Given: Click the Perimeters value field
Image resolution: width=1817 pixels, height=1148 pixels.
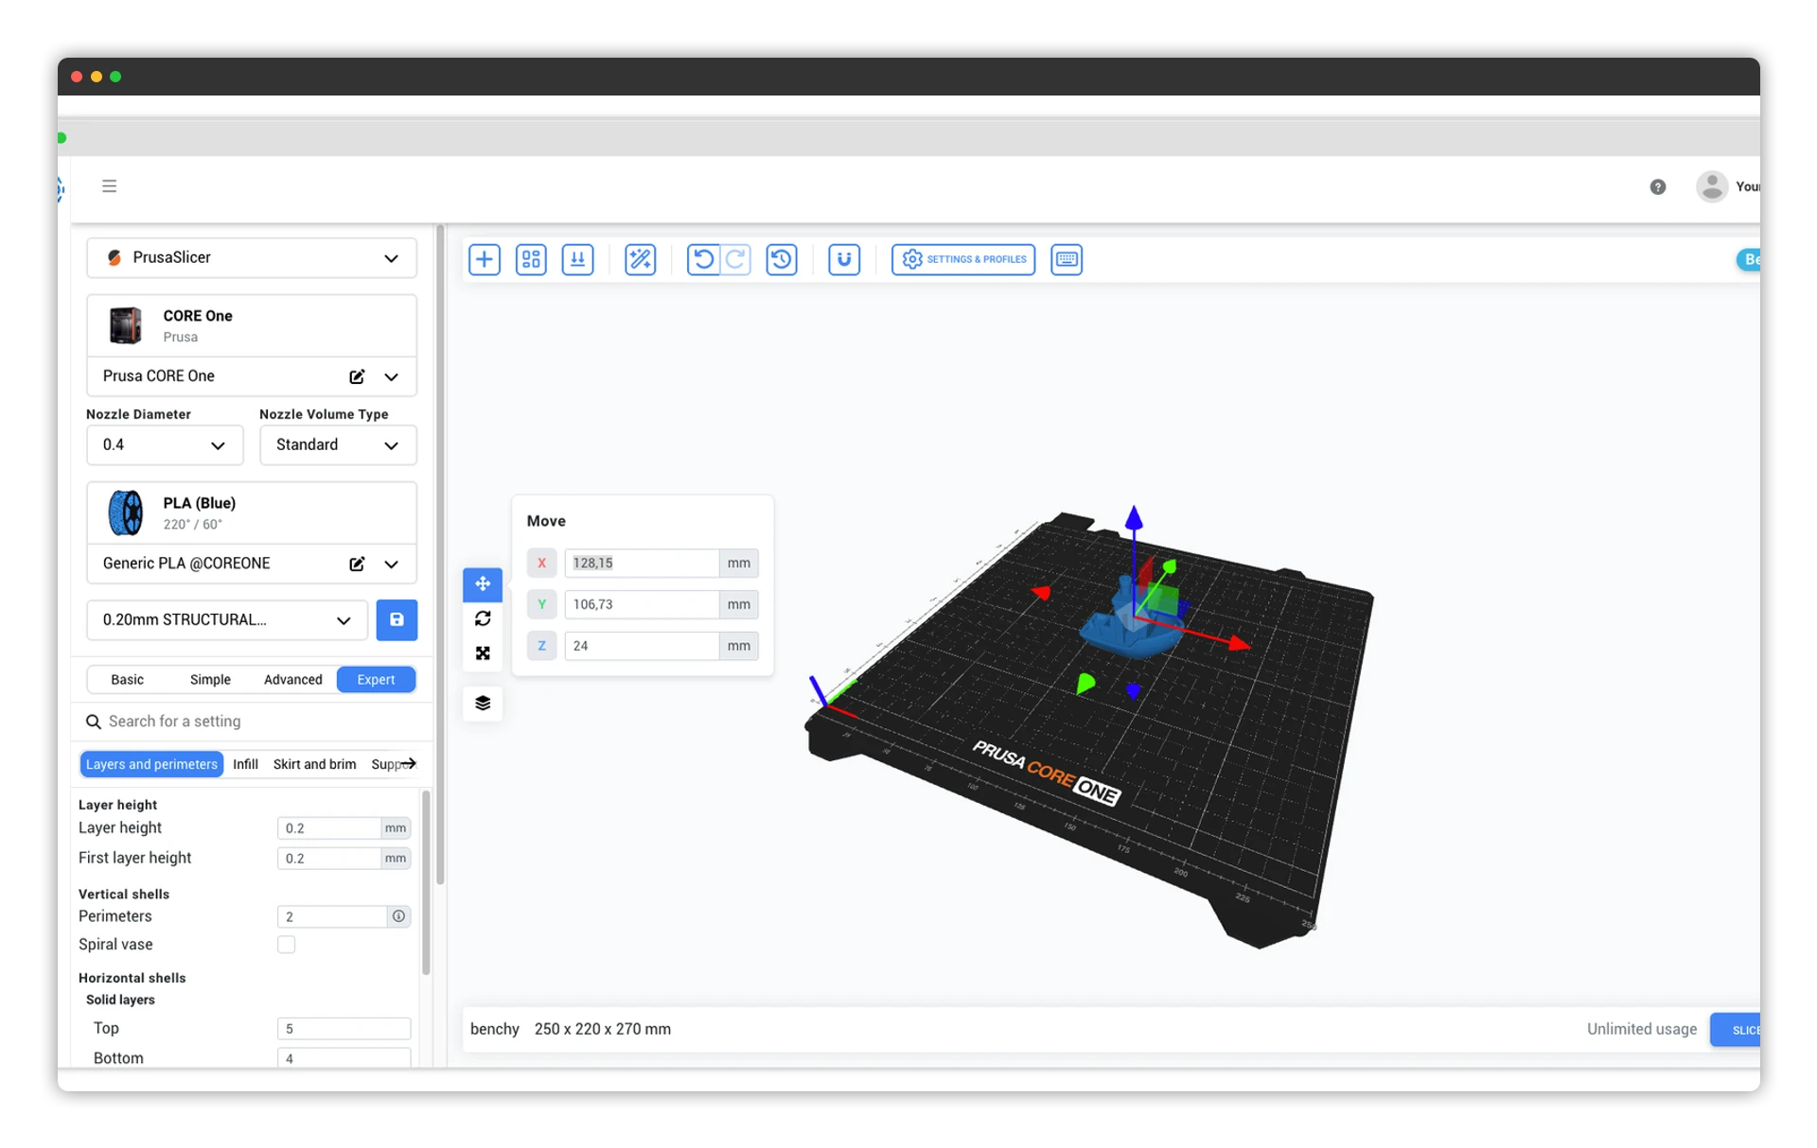Looking at the screenshot, I should click(331, 917).
